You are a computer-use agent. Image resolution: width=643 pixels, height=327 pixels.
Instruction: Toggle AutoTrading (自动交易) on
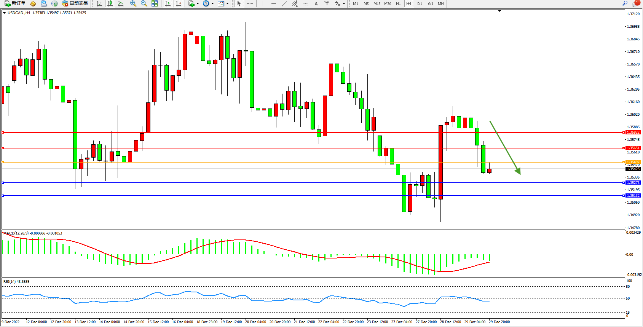click(x=75, y=3)
